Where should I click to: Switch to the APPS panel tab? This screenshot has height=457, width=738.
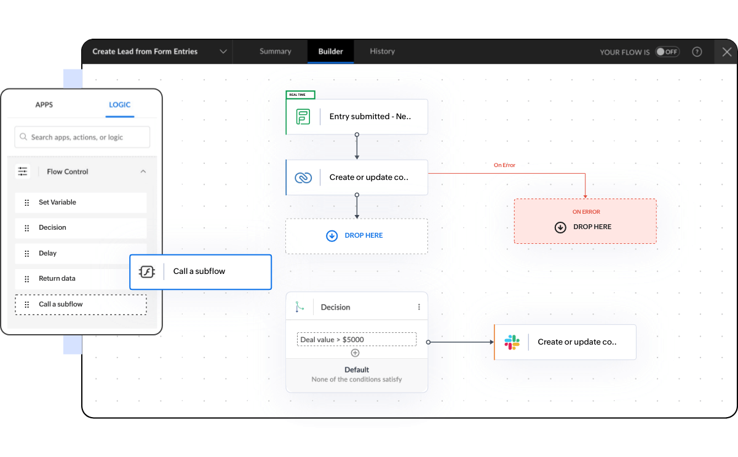click(x=44, y=105)
